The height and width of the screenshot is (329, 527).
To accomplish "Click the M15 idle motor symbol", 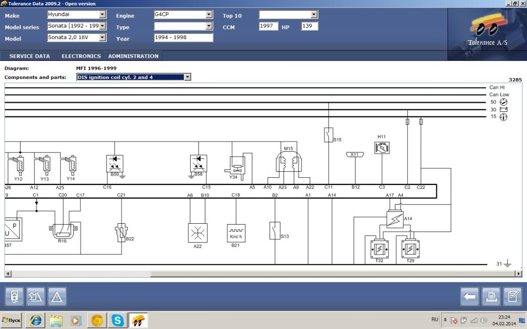I will pyautogui.click(x=288, y=163).
